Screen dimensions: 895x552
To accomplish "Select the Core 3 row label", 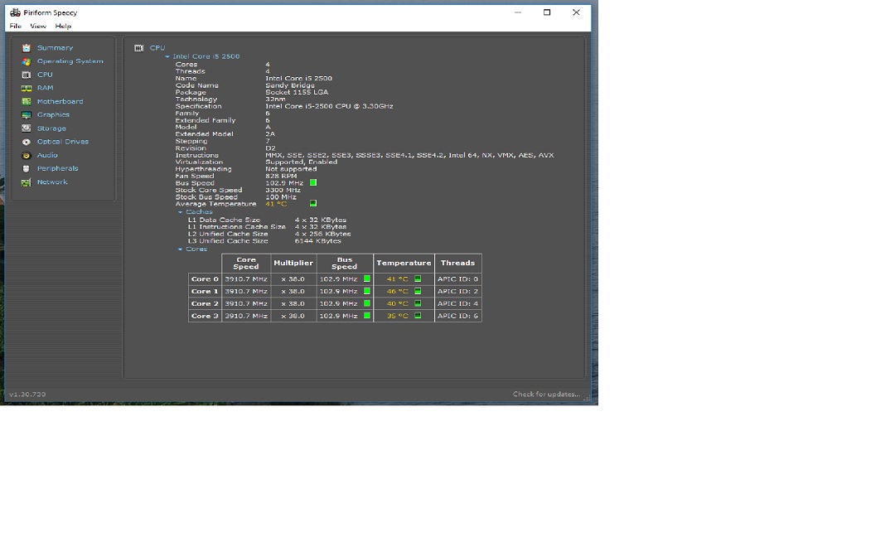I will 205,316.
